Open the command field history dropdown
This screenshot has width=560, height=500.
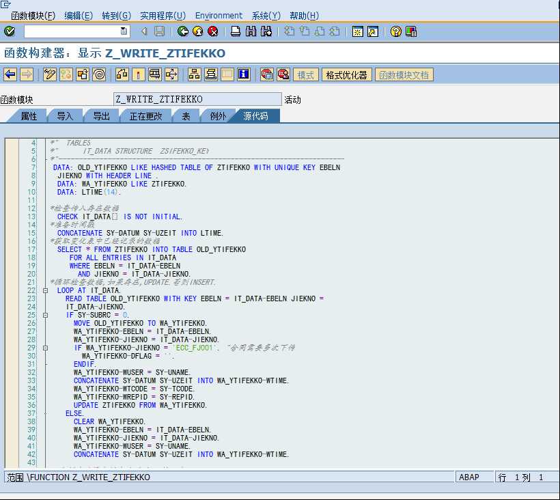point(124,31)
